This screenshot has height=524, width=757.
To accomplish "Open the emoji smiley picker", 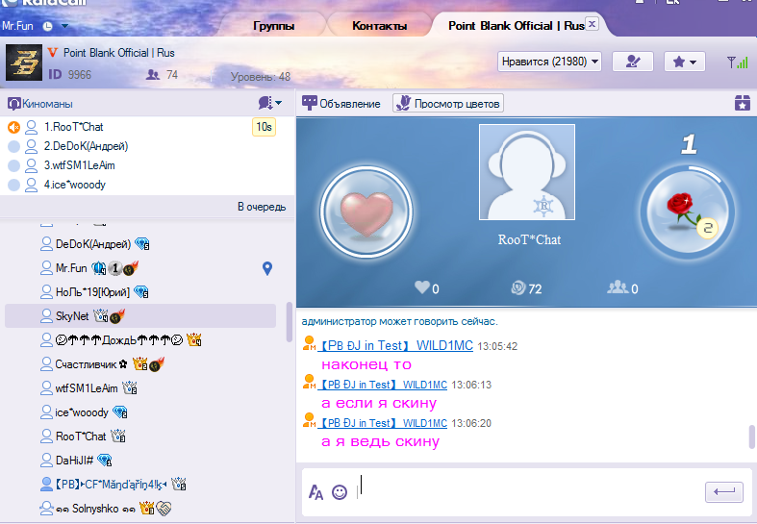I will [340, 492].
